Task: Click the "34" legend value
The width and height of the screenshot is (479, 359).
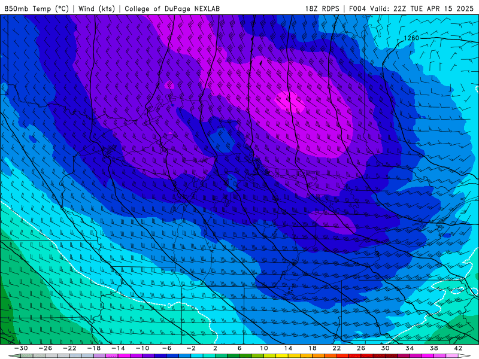Action: [x=410, y=348]
